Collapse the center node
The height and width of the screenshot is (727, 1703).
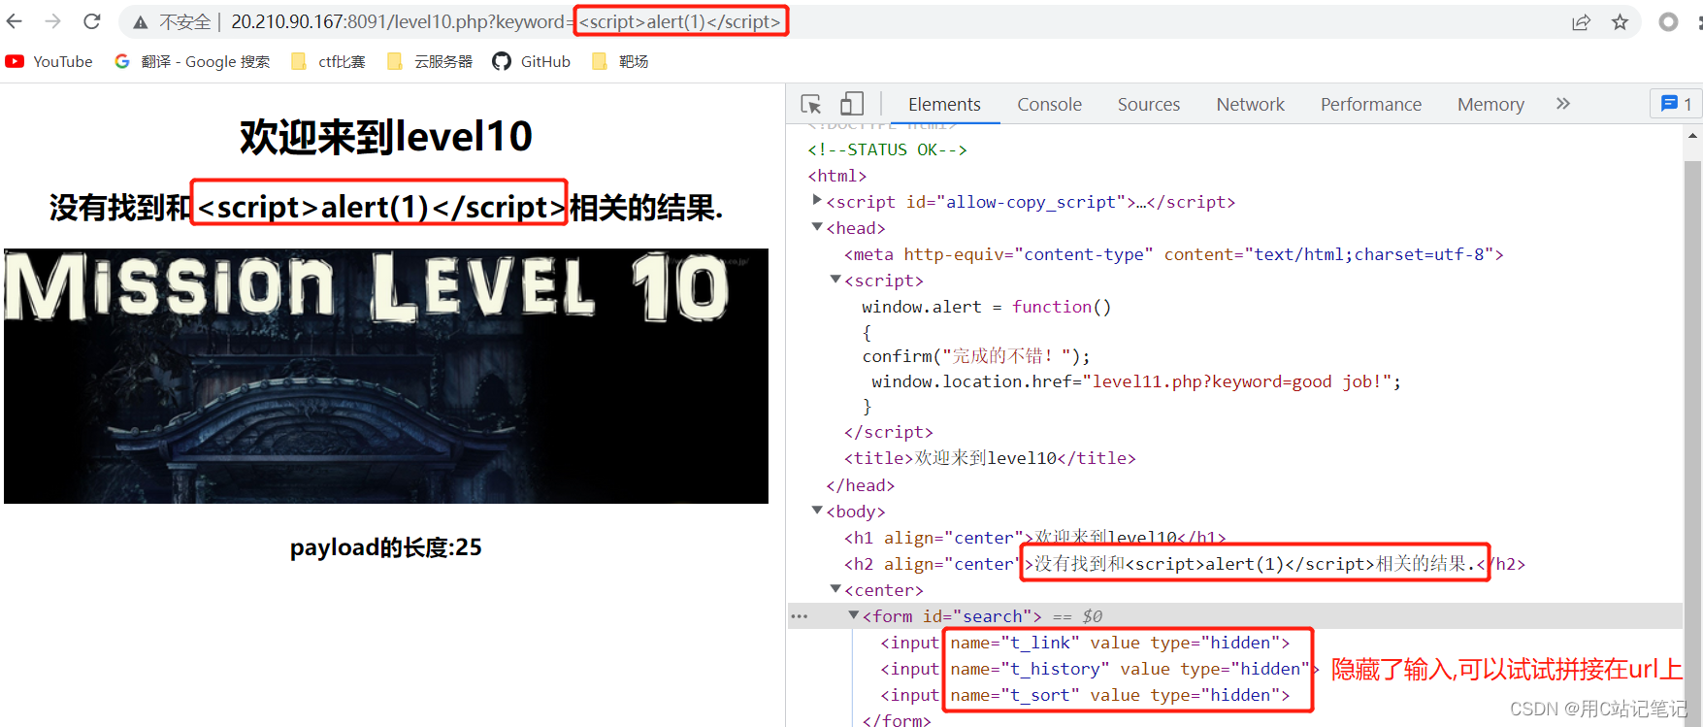[835, 588]
